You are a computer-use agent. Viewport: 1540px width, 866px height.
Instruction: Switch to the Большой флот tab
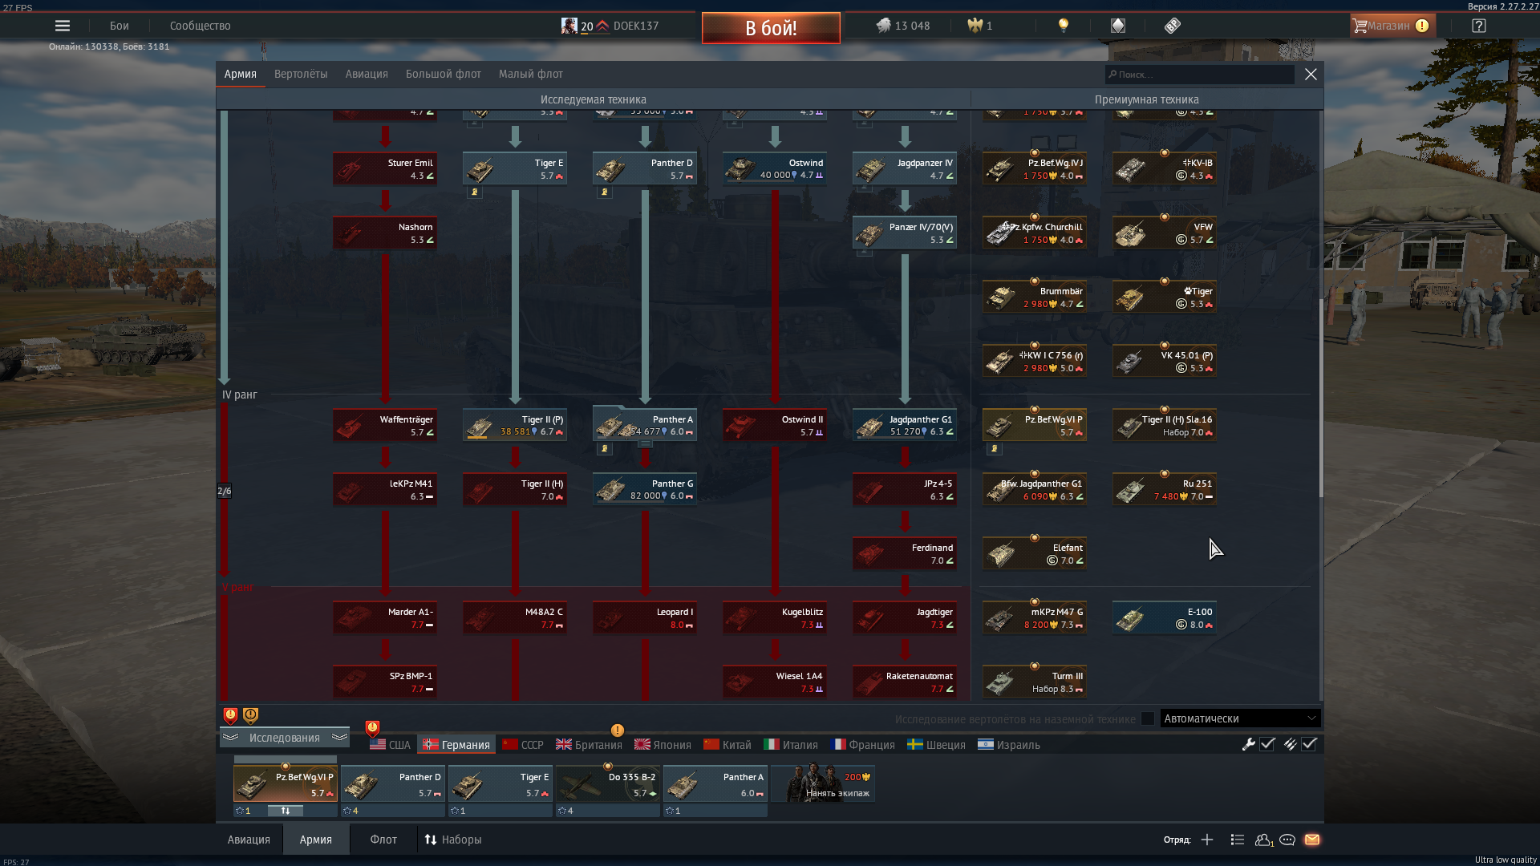pyautogui.click(x=444, y=74)
